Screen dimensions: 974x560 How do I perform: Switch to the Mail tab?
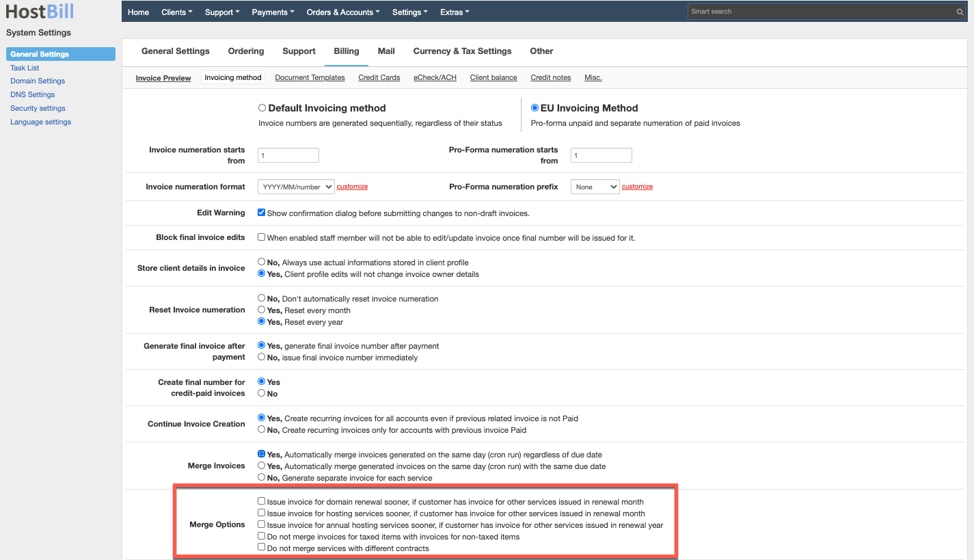386,51
